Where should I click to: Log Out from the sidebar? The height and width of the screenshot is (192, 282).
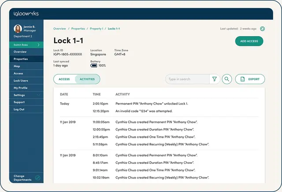pos(19,109)
